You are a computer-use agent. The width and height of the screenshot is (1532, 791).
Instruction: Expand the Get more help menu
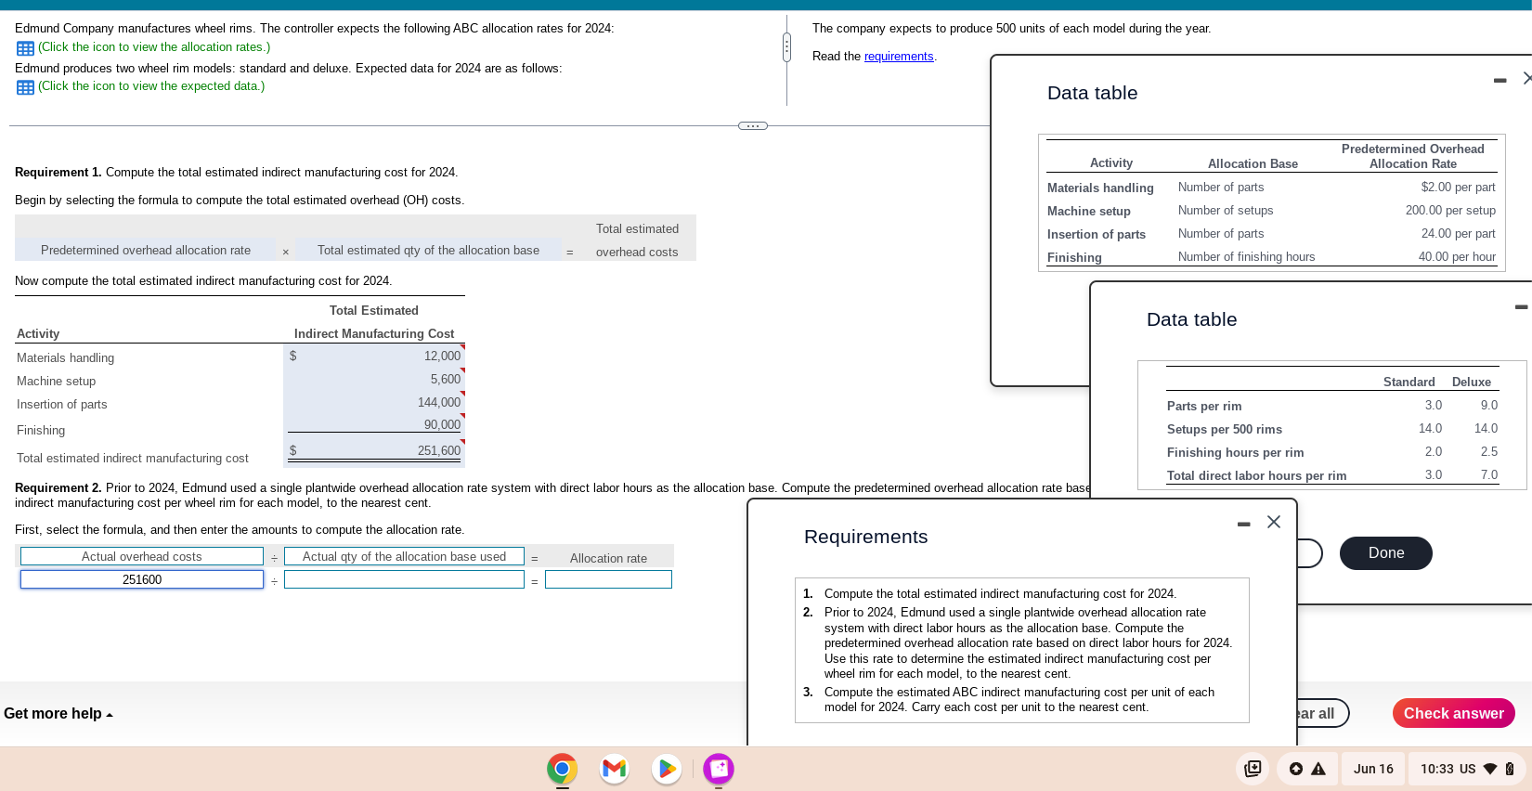[x=58, y=714]
